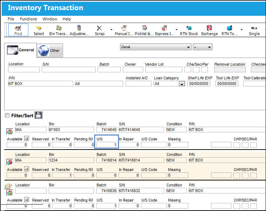Click Available chart icon for batch 7414640

coord(27,138)
